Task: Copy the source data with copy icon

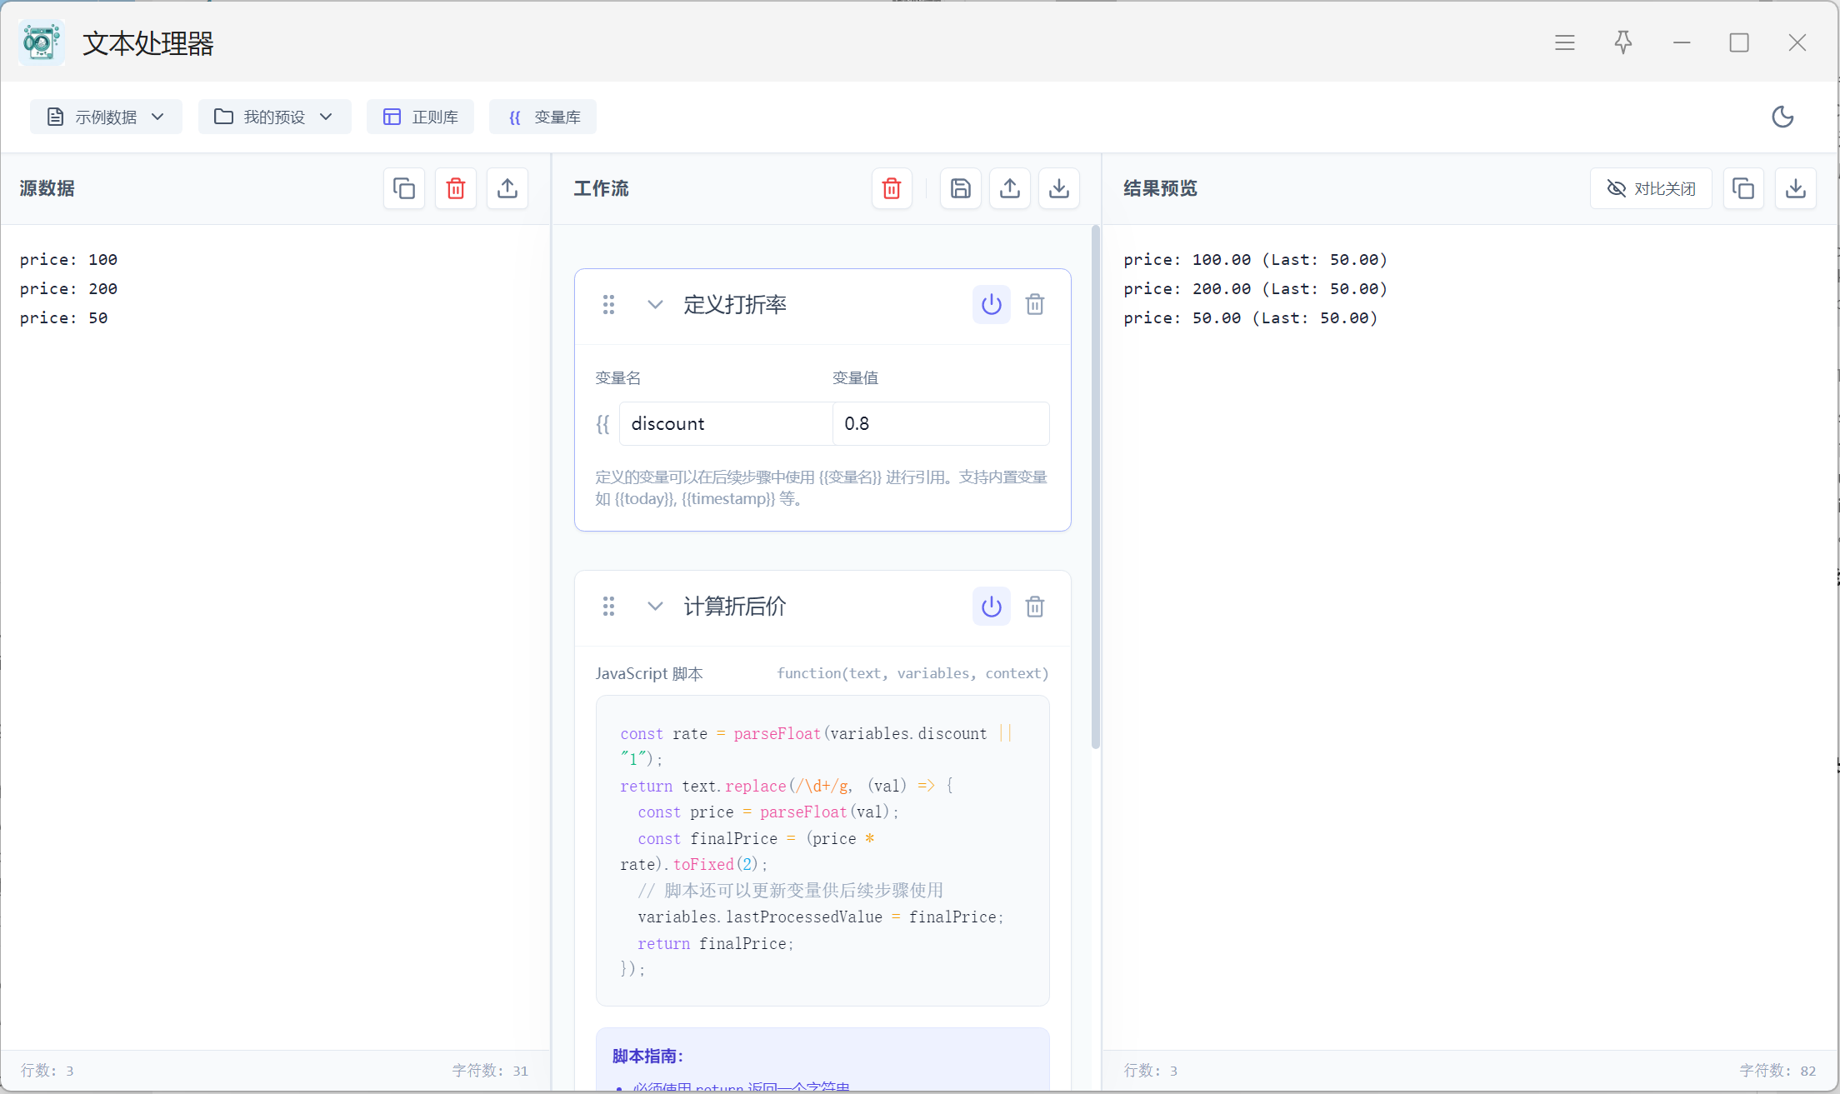Action: (404, 188)
